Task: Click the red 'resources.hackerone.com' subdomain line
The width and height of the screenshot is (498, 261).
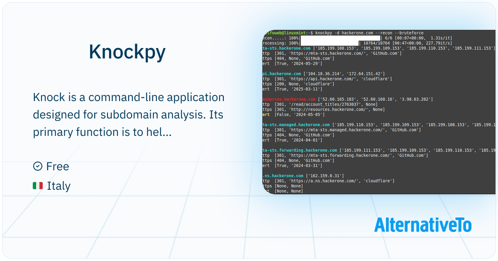Action: click(x=348, y=99)
